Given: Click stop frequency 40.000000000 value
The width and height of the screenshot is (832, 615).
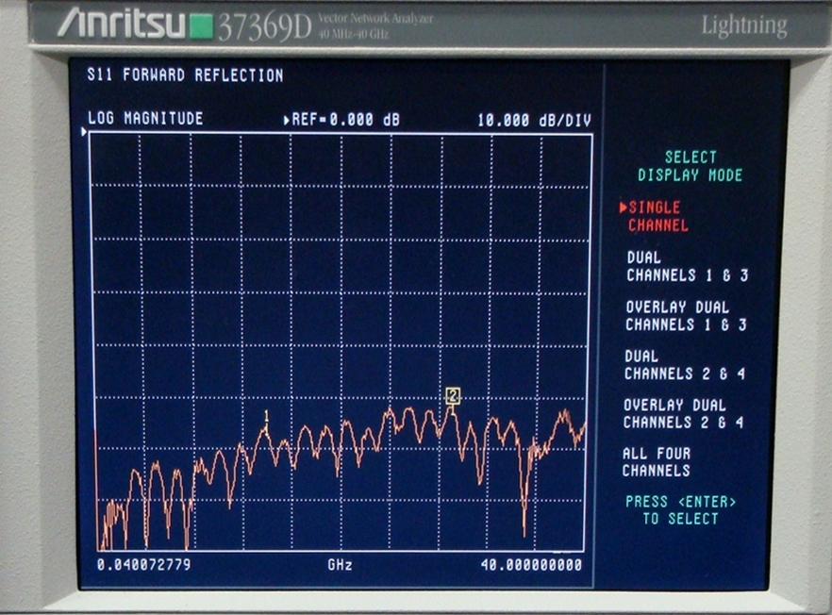Looking at the screenshot, I should [531, 565].
